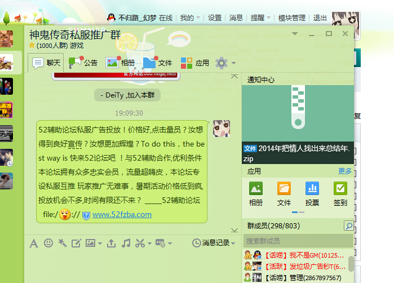Click the send image icon

coord(90,243)
